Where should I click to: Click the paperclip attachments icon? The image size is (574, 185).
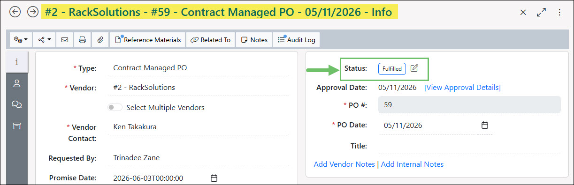click(100, 40)
